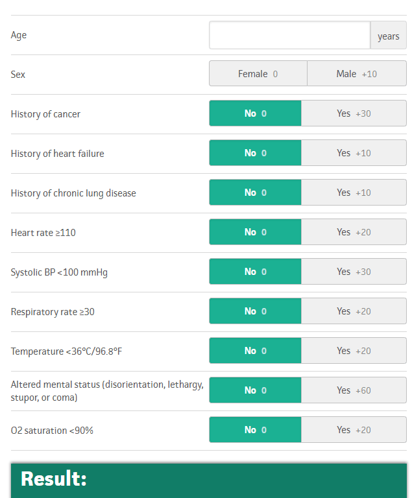Select Yes for Heart rate ≥110

[354, 232]
